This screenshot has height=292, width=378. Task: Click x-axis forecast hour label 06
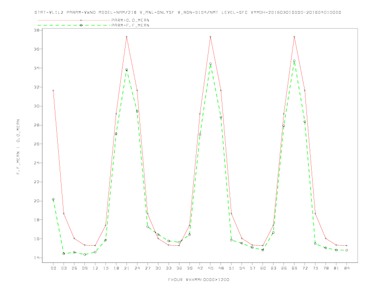[x=74, y=268]
